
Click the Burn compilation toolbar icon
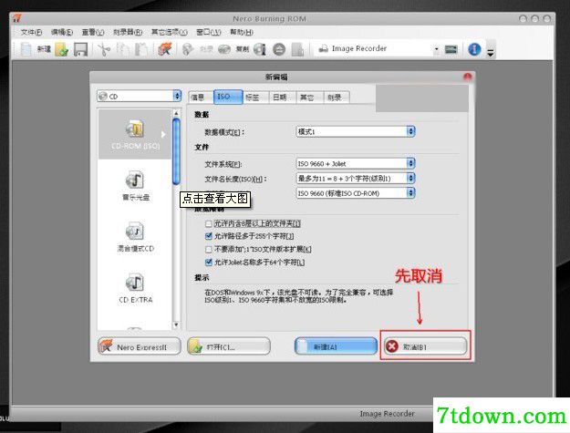188,49
